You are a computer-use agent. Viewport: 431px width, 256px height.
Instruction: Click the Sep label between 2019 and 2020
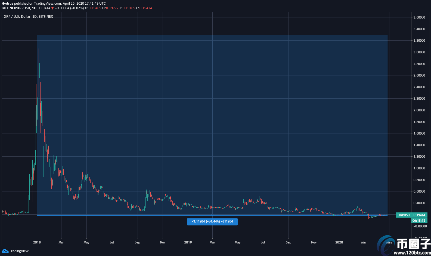coord(289,242)
